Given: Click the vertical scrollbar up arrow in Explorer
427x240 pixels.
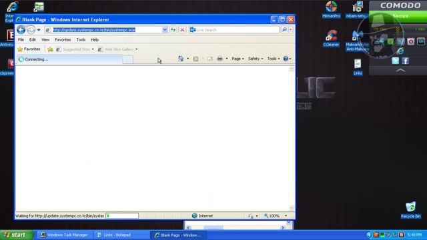Looking at the screenshot, I should 292,69.
